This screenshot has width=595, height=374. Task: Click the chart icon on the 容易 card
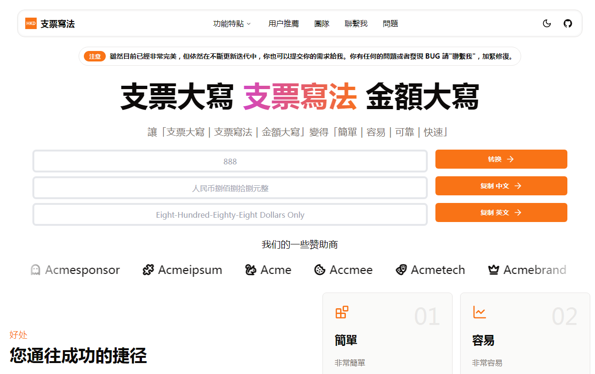479,313
